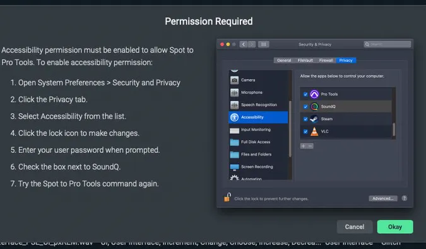426x249 pixels.
Task: Remove an app with the minus button
Action: tap(311, 146)
